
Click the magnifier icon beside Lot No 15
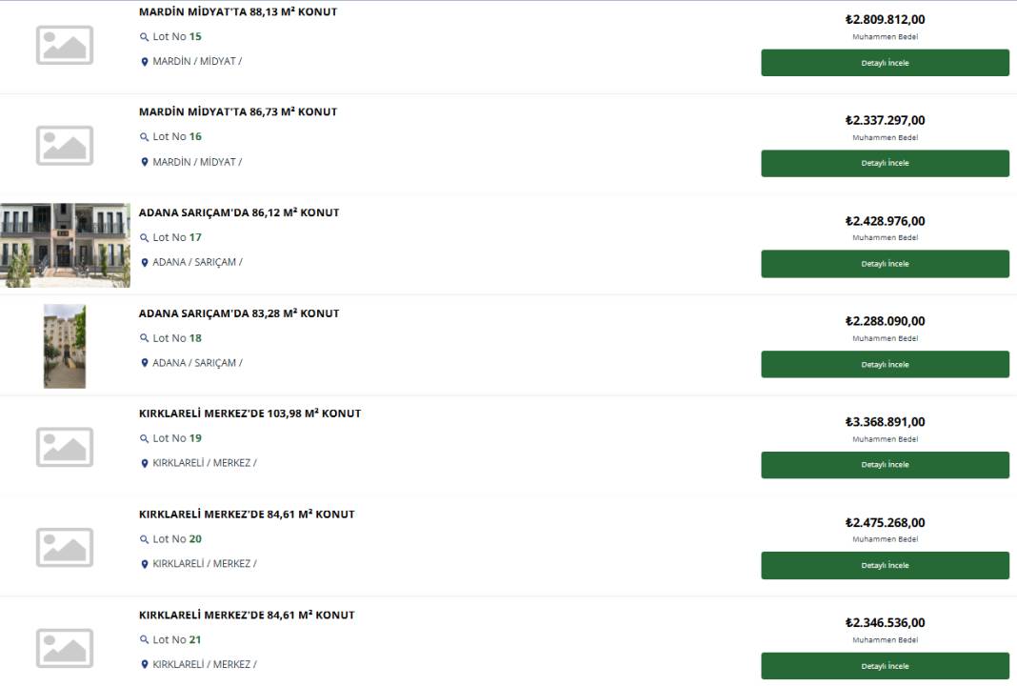[144, 37]
